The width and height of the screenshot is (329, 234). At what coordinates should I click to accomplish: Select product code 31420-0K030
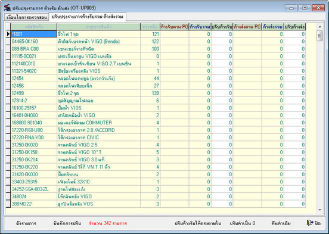[x=34, y=174]
